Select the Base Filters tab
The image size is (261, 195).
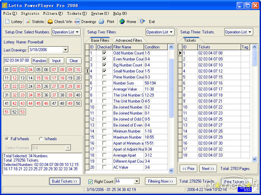tap(100, 40)
